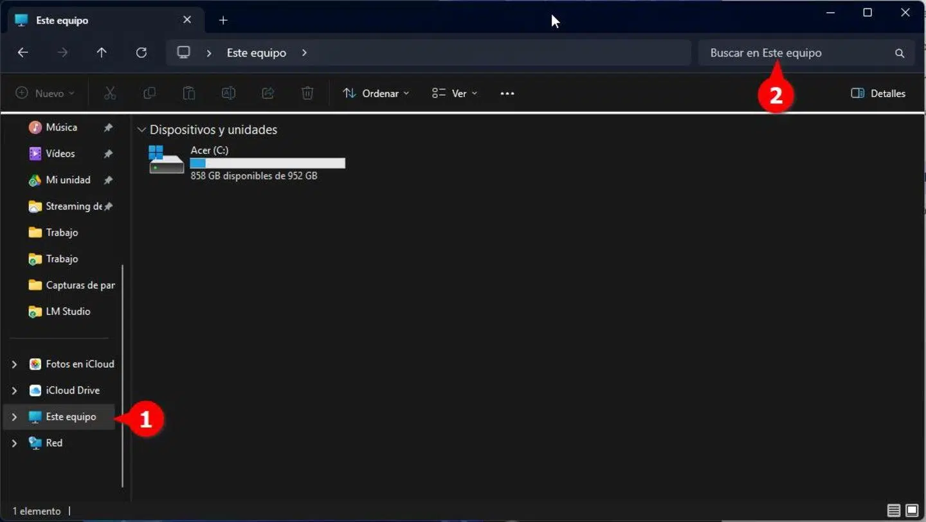Click chevron after Este equipo in breadcrumb

[304, 53]
